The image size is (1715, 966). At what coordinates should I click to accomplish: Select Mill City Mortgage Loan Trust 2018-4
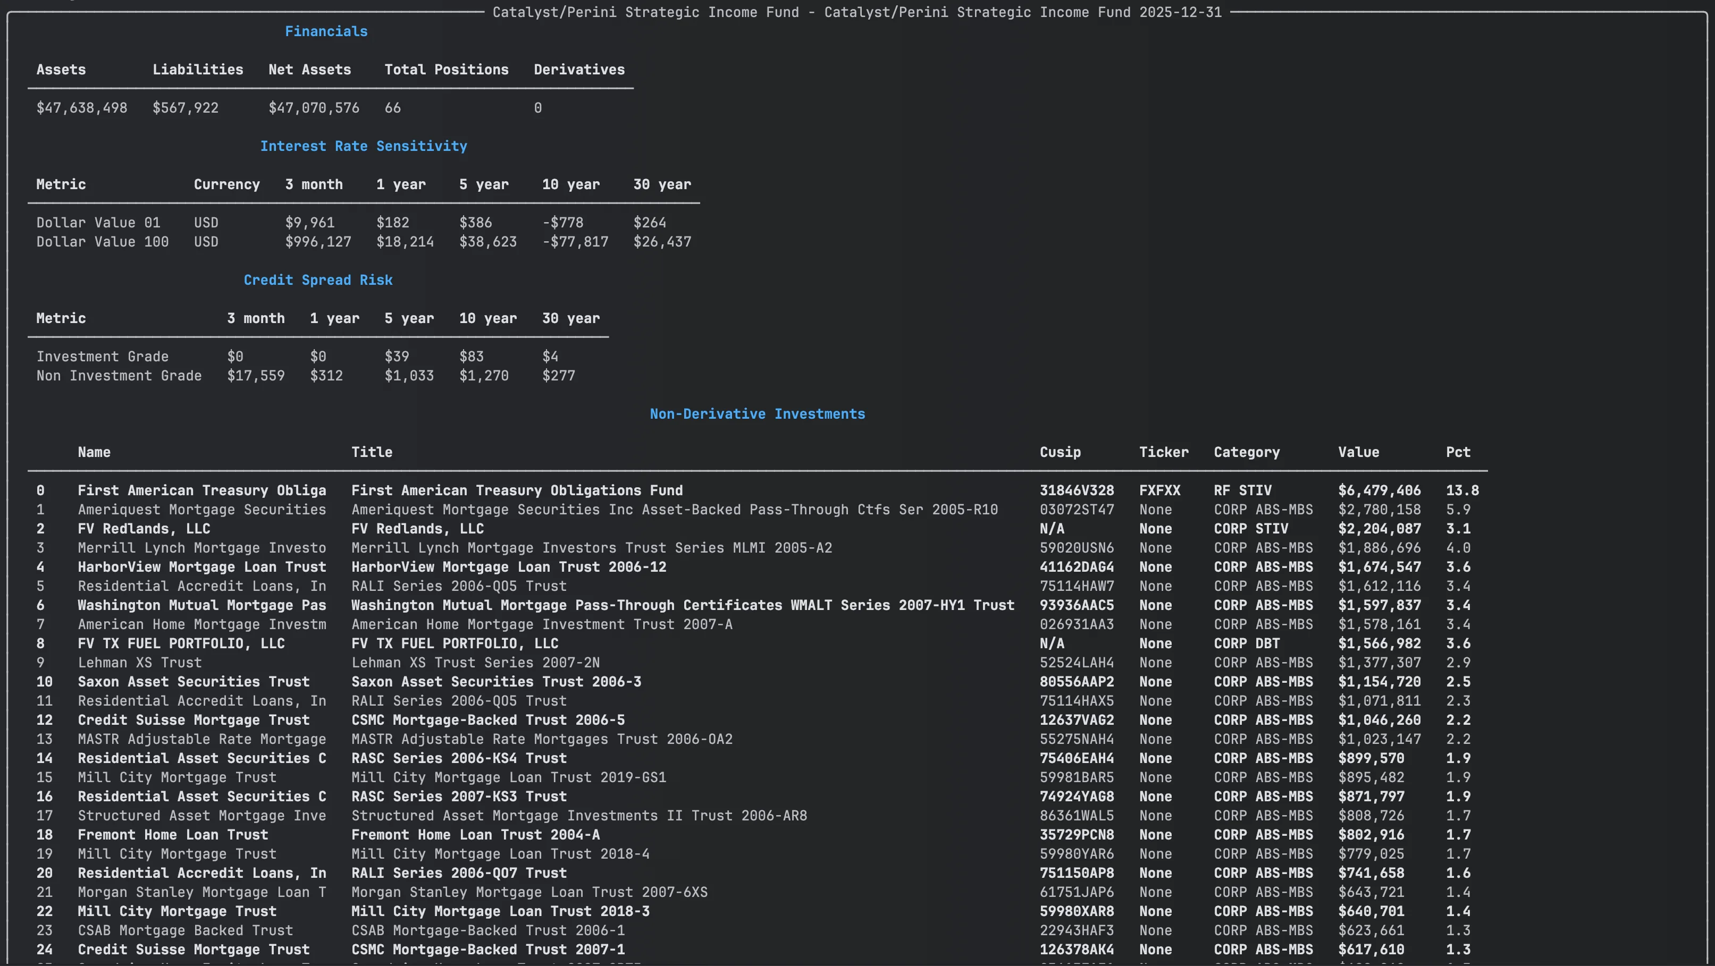[x=501, y=854]
